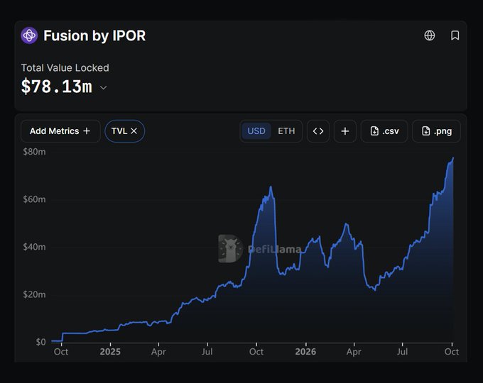Image resolution: width=483 pixels, height=383 pixels.
Task: Open the Add Metrics dropdown
Action: [60, 131]
